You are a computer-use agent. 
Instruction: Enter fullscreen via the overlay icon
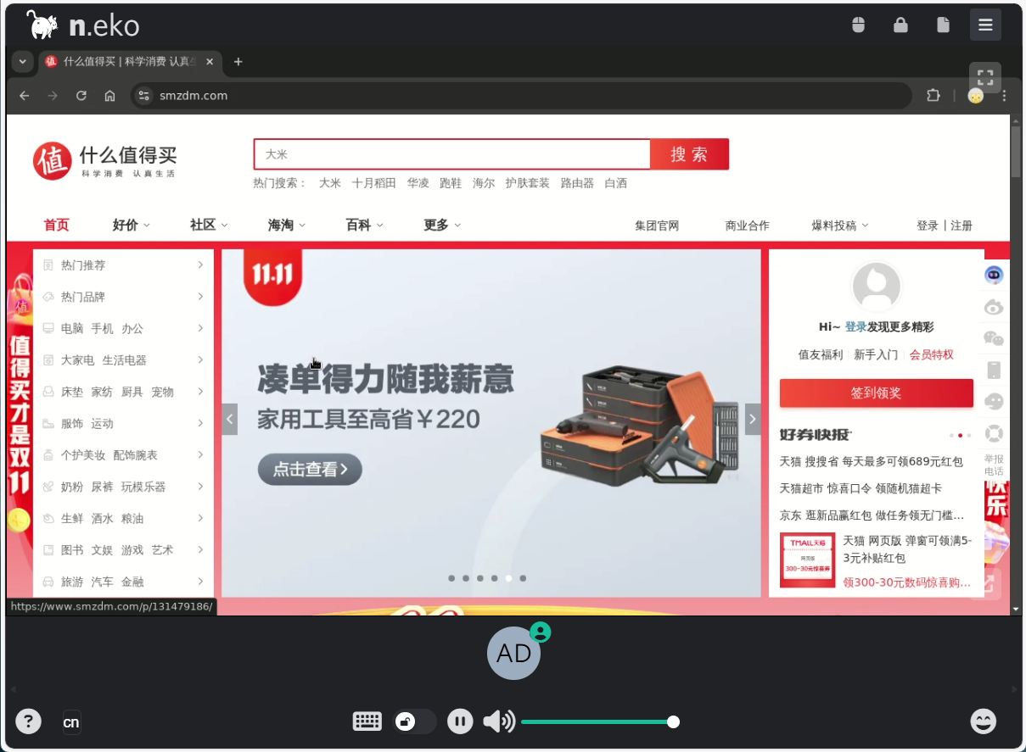tap(985, 77)
